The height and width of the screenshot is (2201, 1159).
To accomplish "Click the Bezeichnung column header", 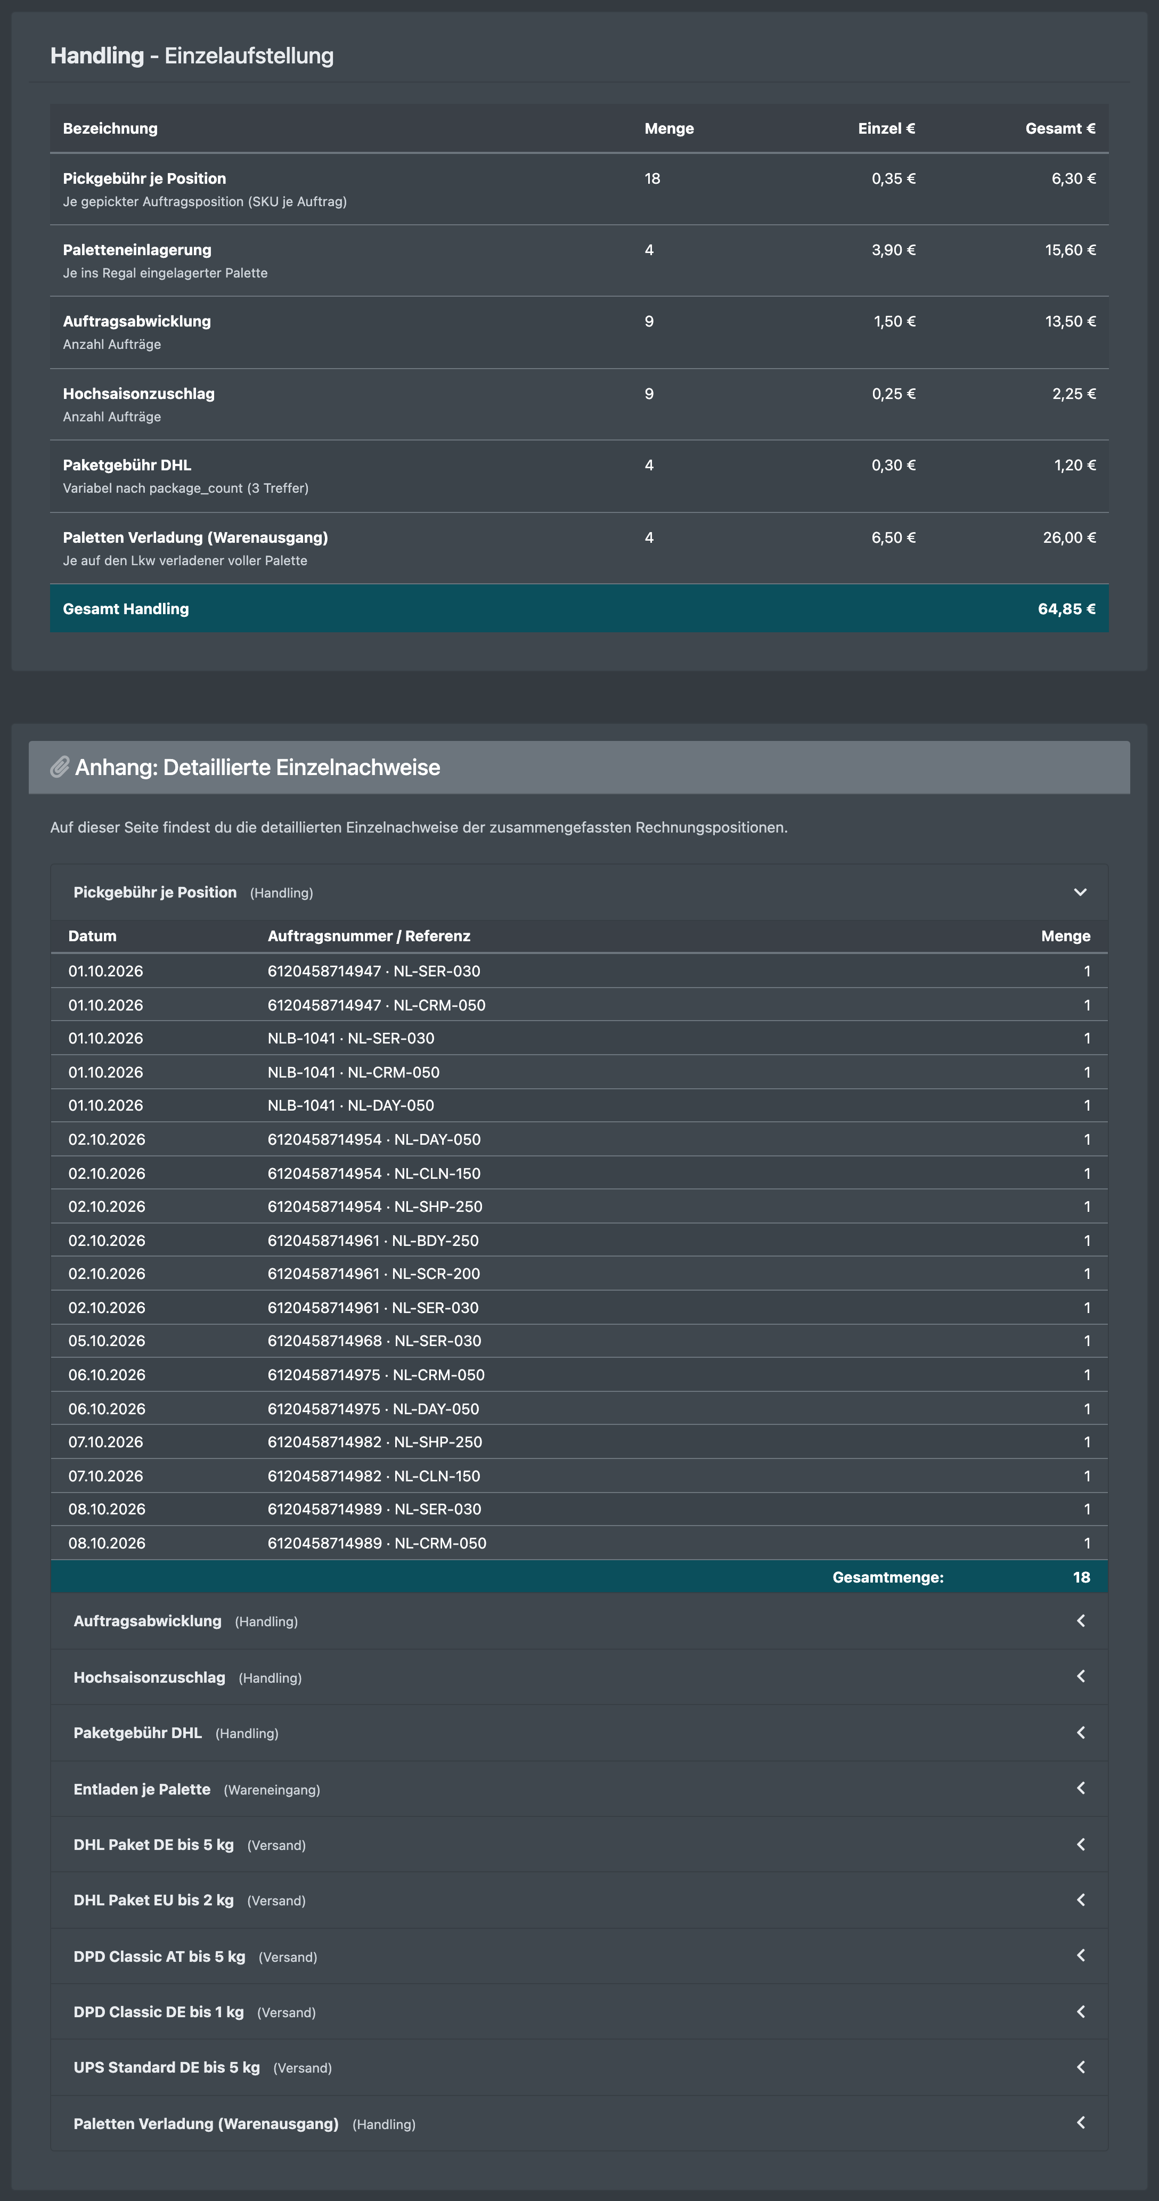I will click(x=110, y=128).
